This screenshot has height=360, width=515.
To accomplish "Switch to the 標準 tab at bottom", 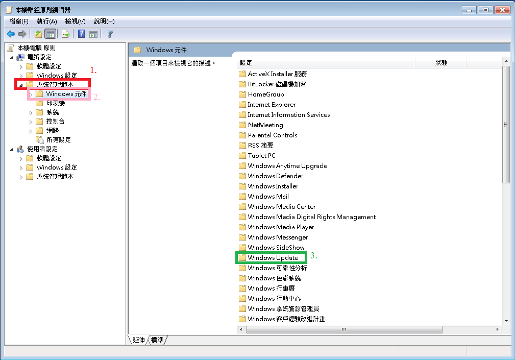I will pos(157,340).
